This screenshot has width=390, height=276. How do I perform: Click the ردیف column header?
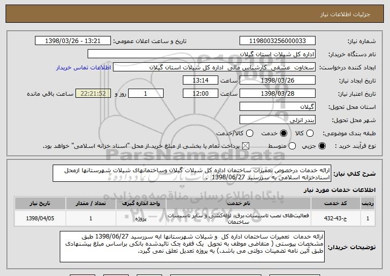[x=368, y=204]
